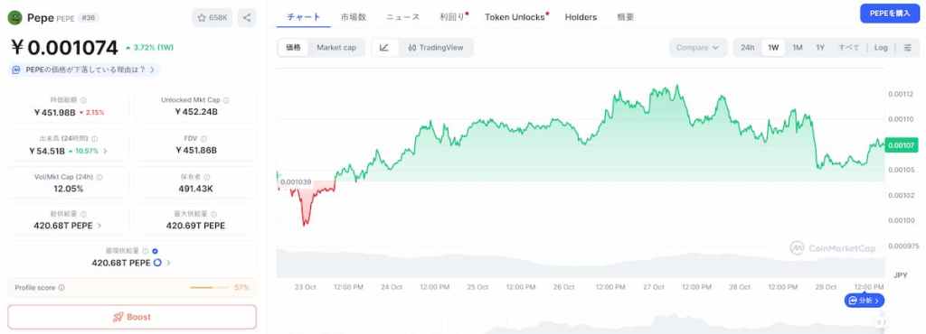Image resolution: width=926 pixels, height=334 pixels.
Task: Open PEPEの価格が下落している理由は? link
Action: [84, 70]
